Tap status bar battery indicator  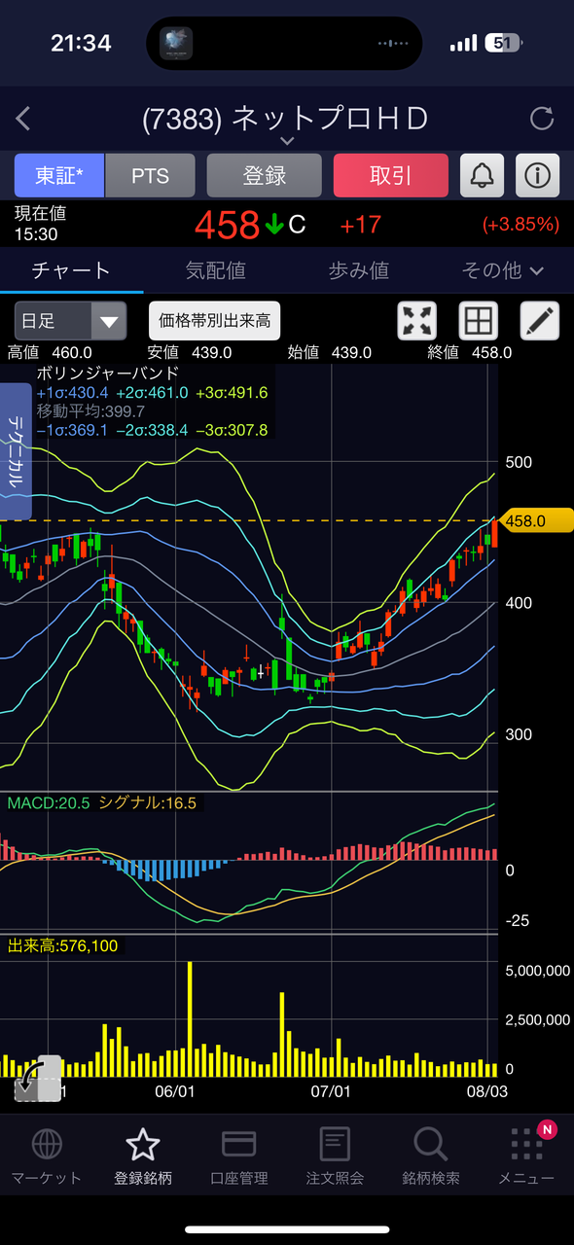pos(506,43)
